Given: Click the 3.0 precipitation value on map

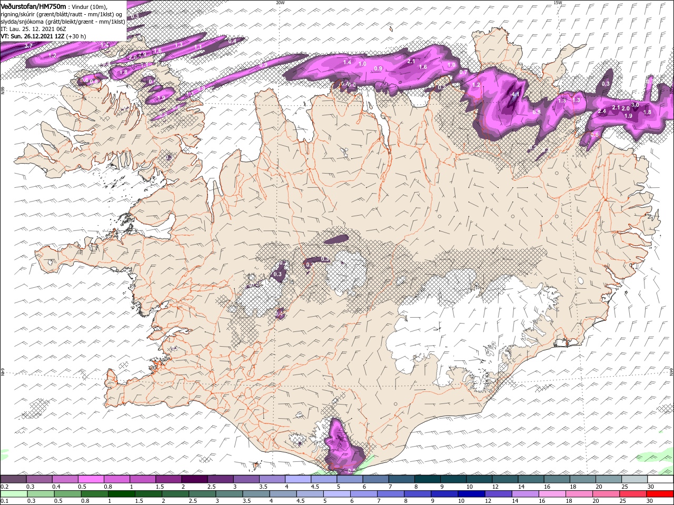Looking at the screenshot, I should pos(635,105).
